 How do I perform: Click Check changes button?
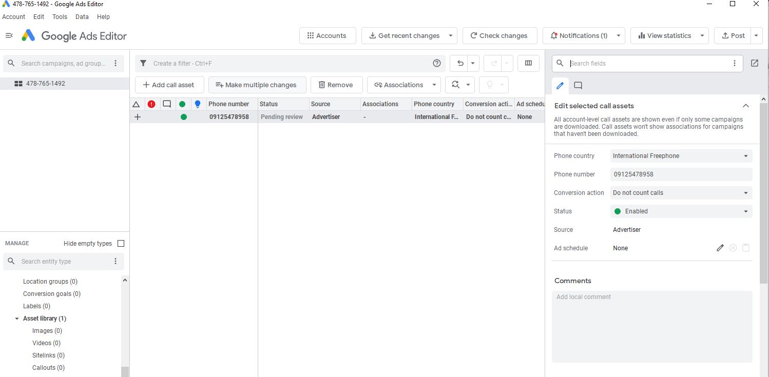pos(500,36)
